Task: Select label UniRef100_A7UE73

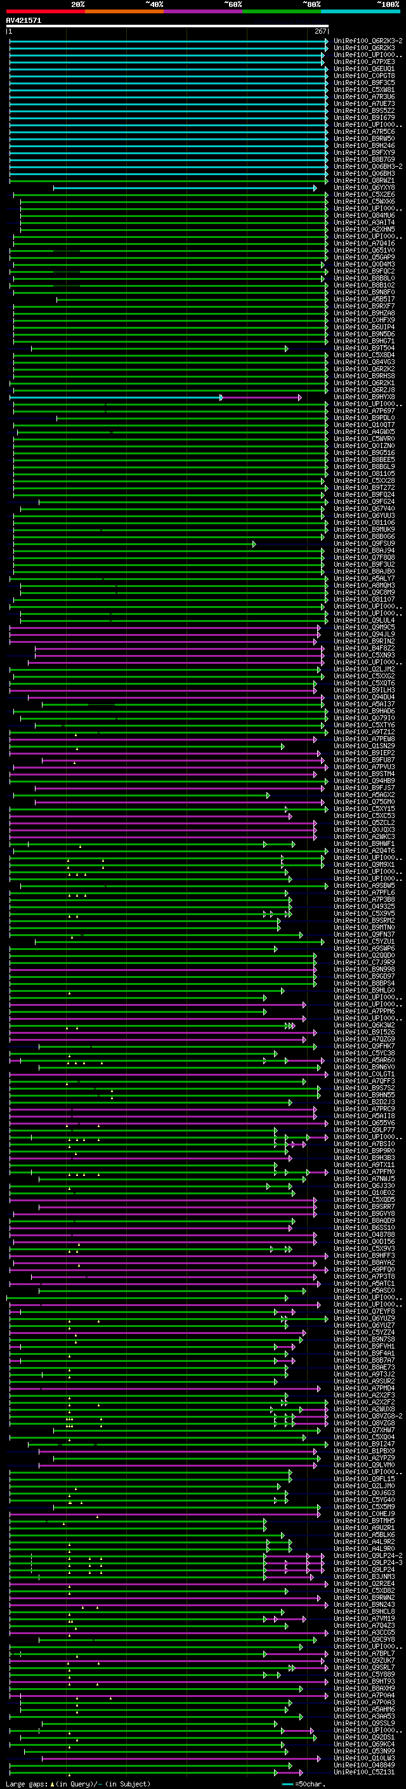Action: click(x=364, y=103)
